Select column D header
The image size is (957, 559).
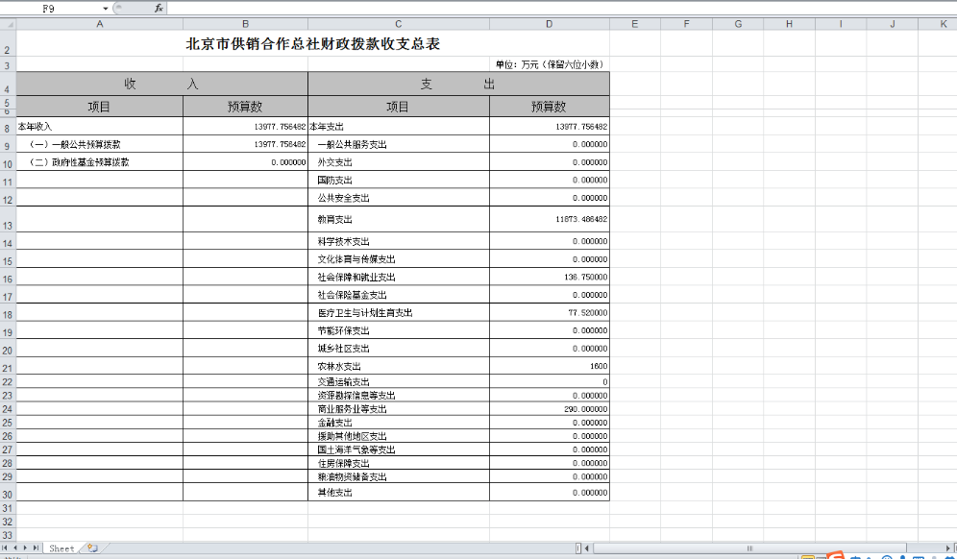point(550,24)
